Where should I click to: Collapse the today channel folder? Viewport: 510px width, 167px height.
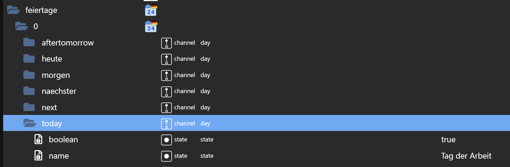pos(30,123)
